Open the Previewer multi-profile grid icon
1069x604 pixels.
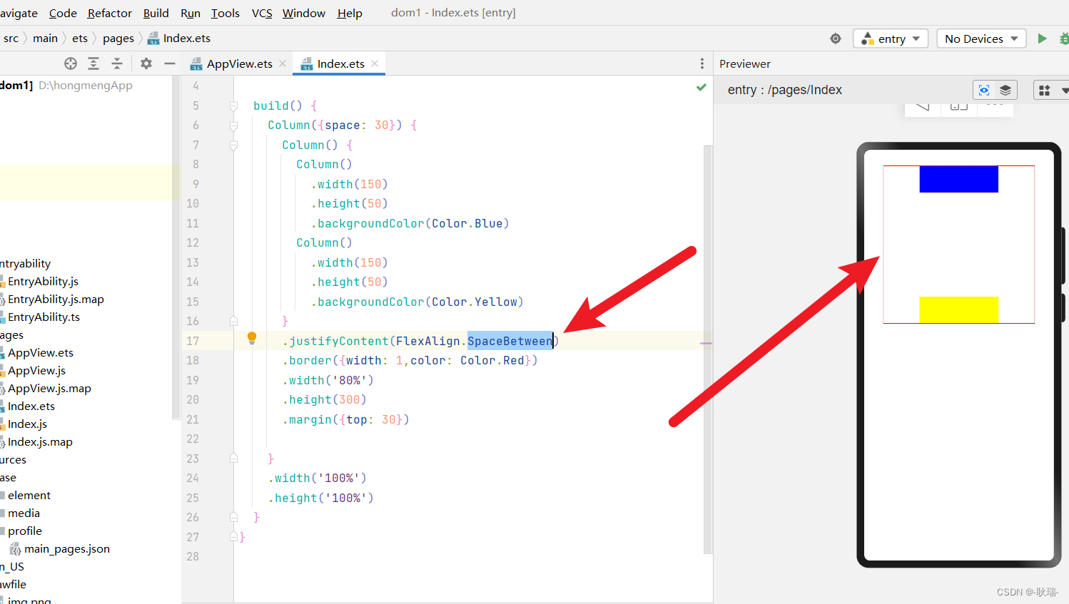1045,90
